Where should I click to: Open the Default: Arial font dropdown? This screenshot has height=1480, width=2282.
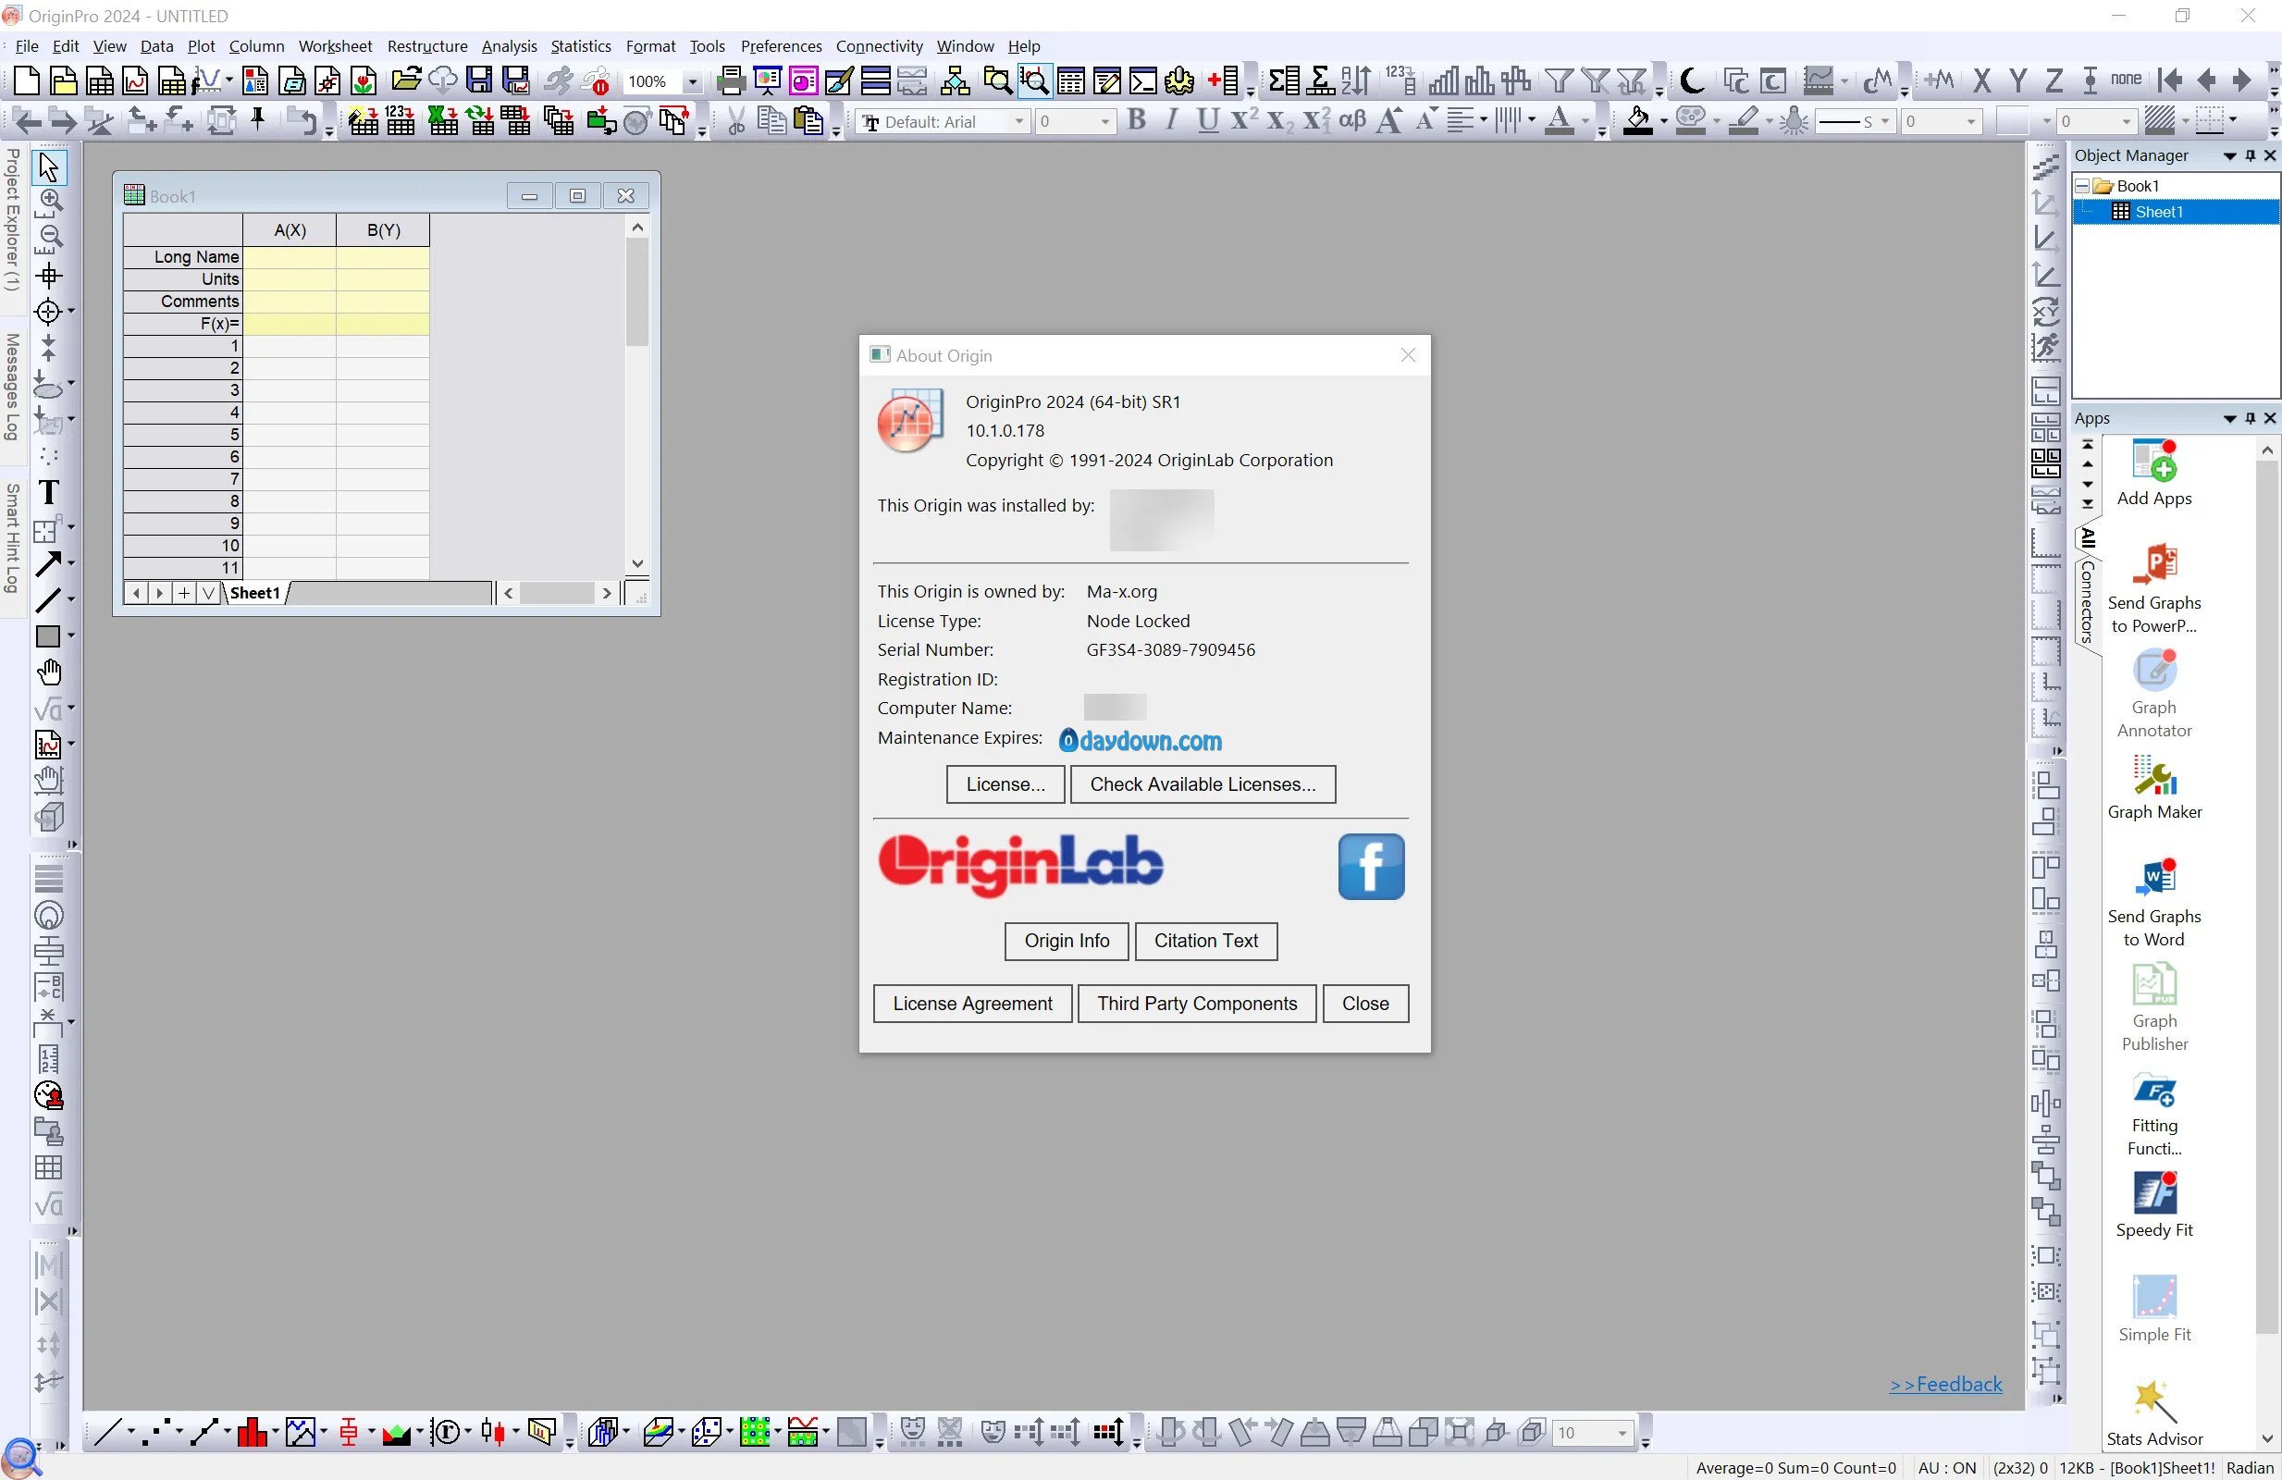pos(1018,122)
